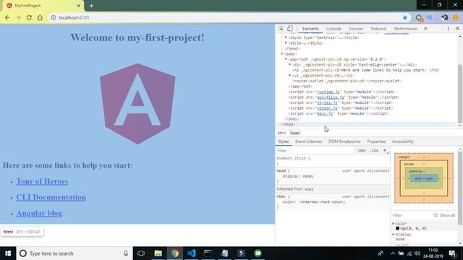Select the DOM Breakpoints sub-tab

[x=344, y=142]
